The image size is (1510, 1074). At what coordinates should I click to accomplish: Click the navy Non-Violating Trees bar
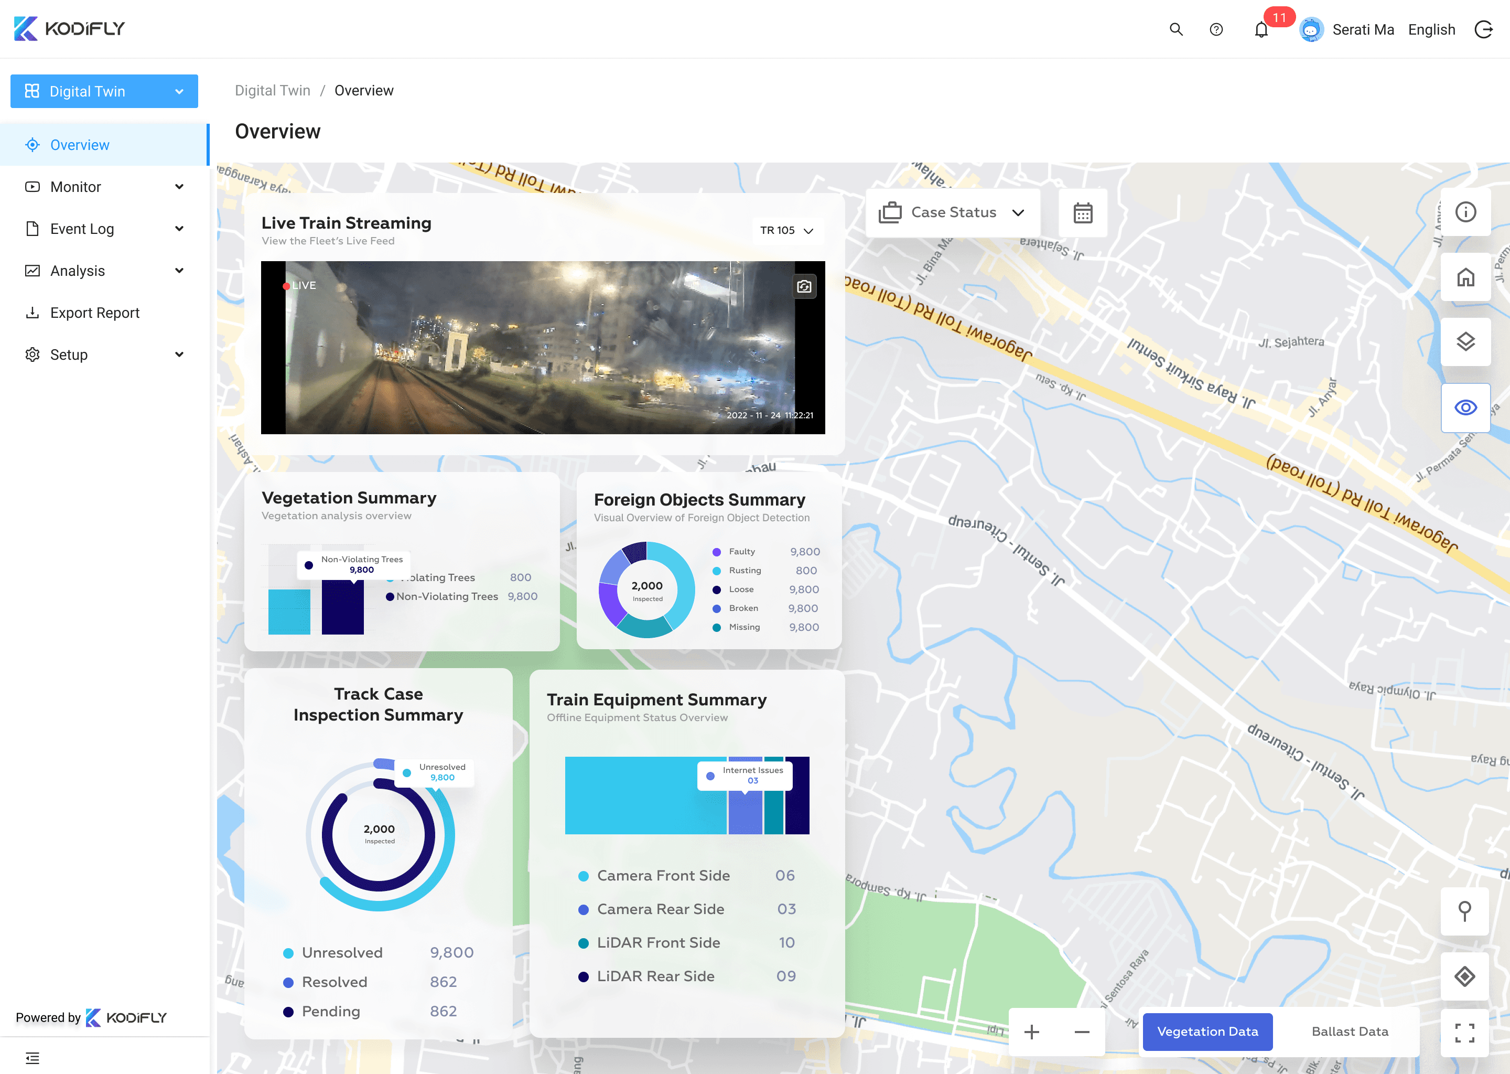(x=342, y=607)
